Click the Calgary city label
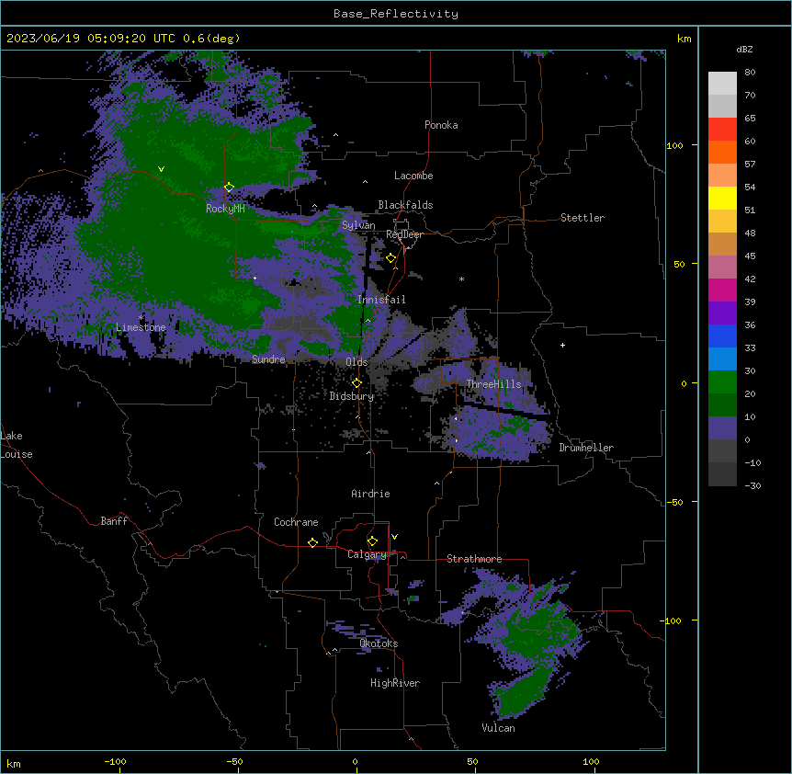This screenshot has width=792, height=774. coord(367,554)
